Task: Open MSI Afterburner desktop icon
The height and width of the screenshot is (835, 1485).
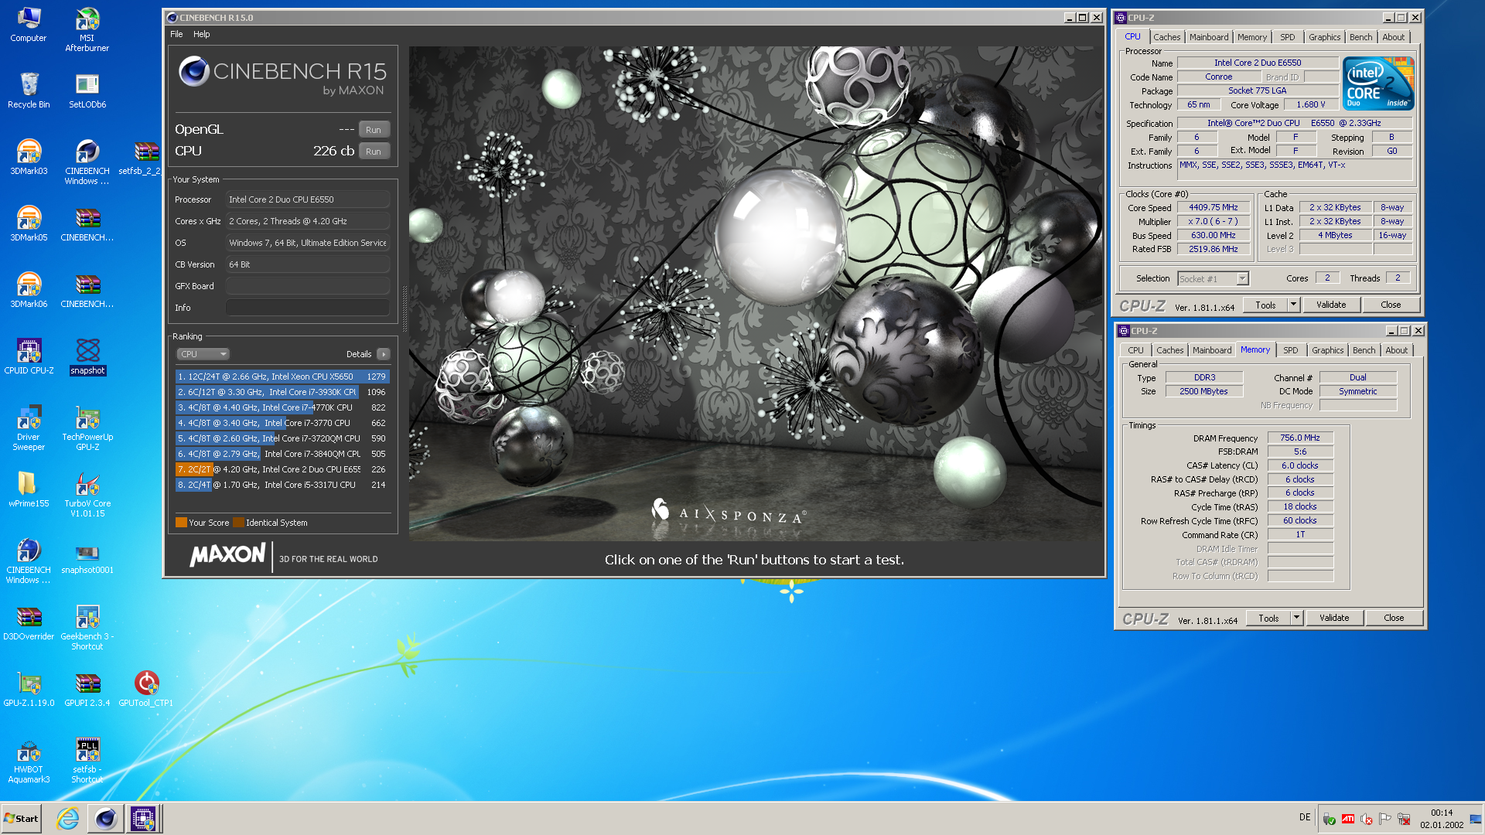Action: (87, 29)
